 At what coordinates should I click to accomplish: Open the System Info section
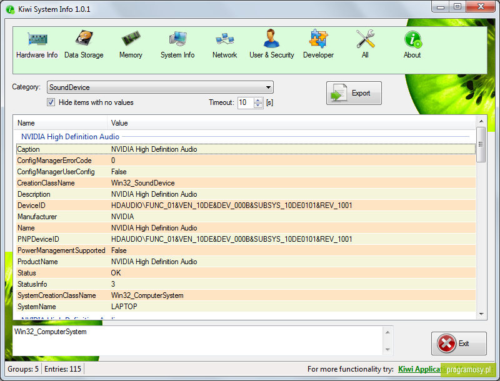[x=177, y=45]
